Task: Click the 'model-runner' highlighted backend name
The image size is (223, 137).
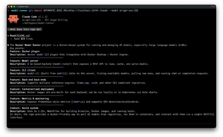Action: click(62, 64)
